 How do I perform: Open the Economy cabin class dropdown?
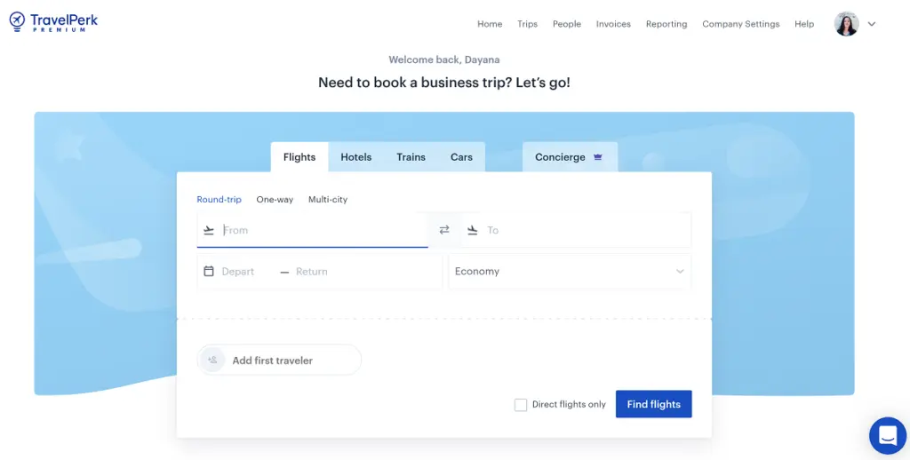[570, 272]
